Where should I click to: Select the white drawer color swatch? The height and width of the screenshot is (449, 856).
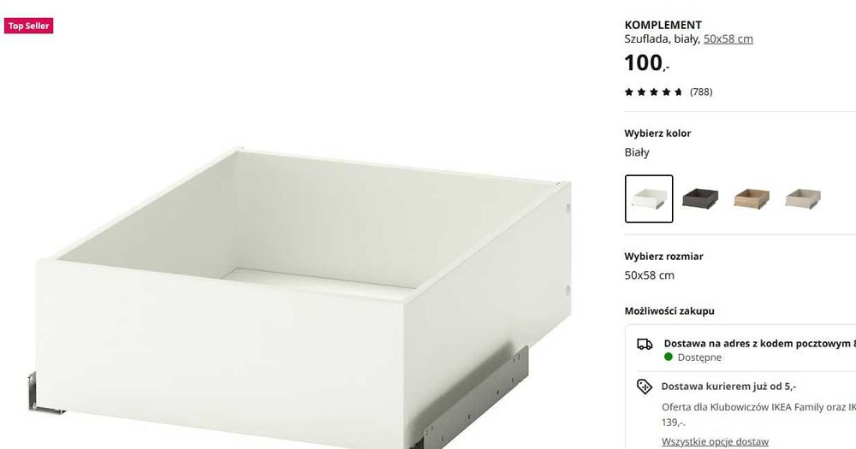click(x=649, y=198)
